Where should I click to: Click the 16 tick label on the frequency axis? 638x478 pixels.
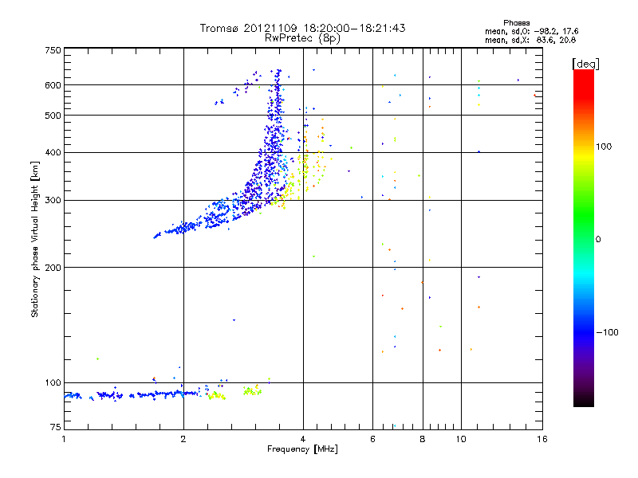pos(542,439)
